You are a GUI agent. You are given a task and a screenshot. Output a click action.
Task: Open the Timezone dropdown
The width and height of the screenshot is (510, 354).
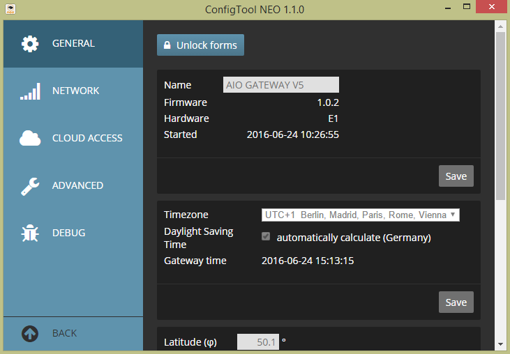(x=360, y=215)
